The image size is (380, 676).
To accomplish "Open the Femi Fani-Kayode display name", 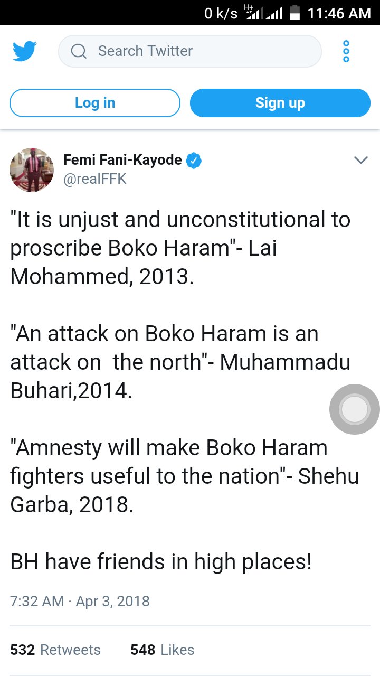I will [122, 160].
